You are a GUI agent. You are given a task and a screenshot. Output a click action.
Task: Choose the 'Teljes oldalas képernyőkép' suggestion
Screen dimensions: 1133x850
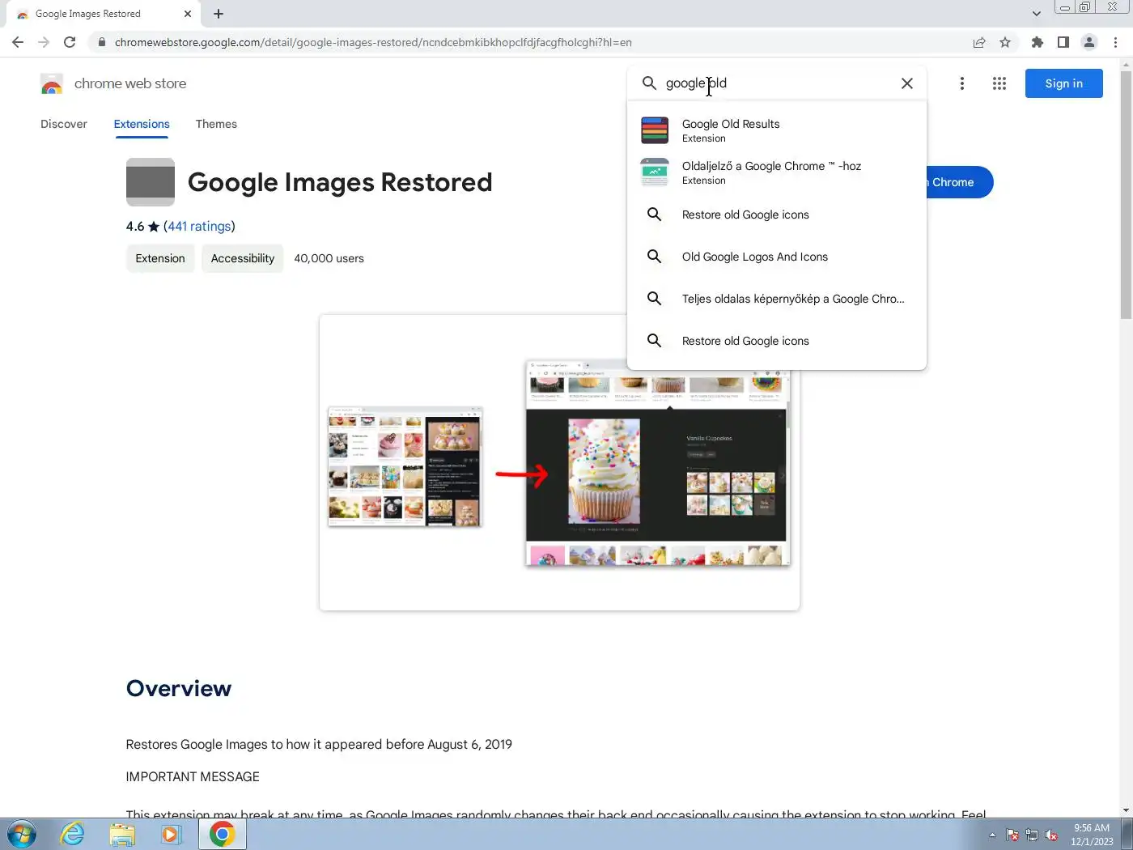777,299
